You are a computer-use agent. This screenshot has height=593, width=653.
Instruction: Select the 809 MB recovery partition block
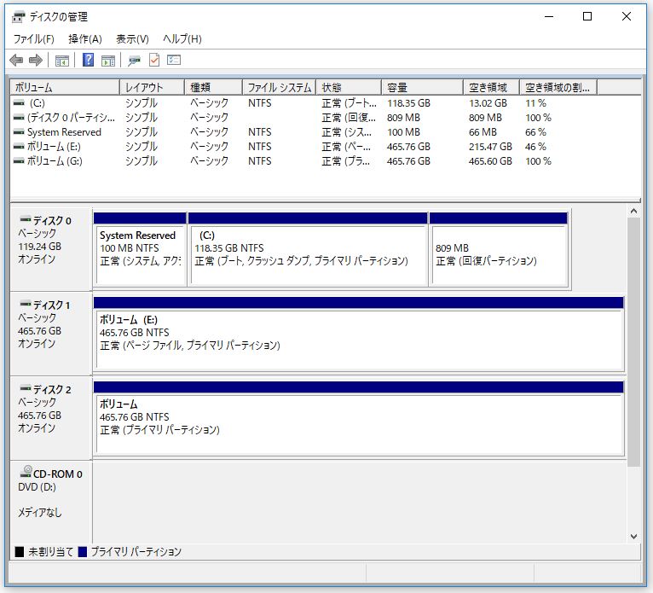[499, 249]
